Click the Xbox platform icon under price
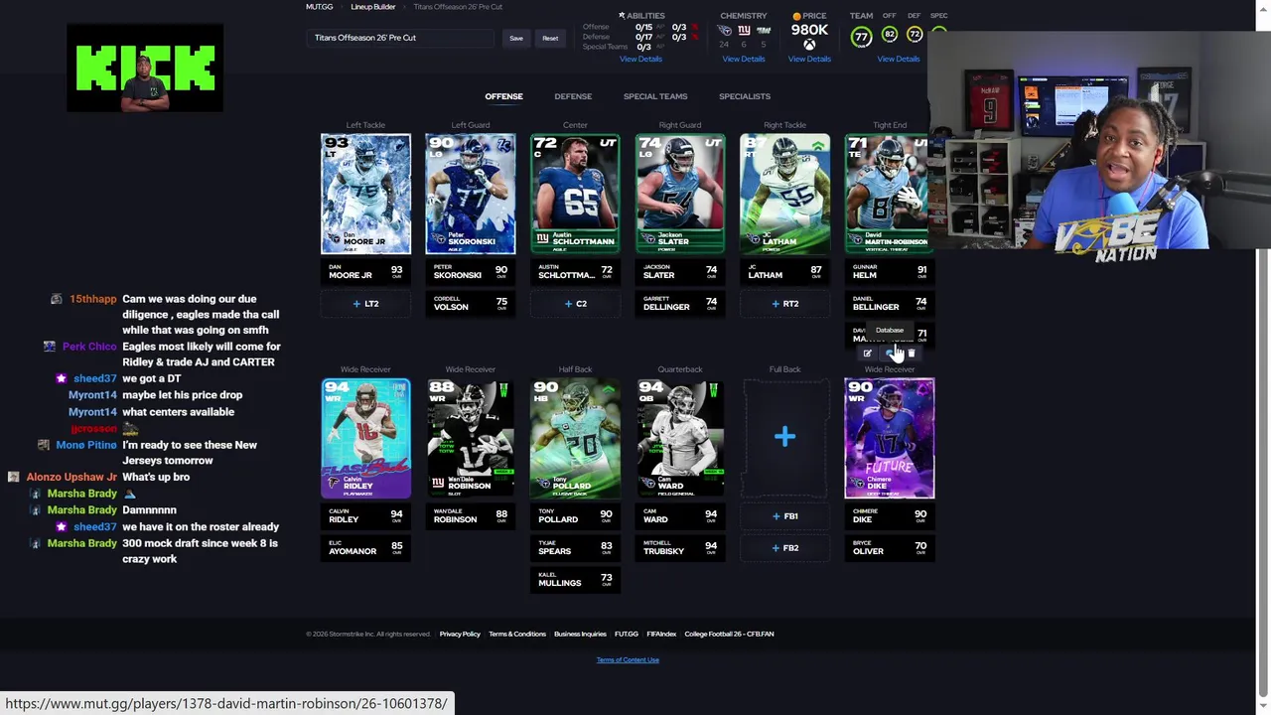The image size is (1271, 715). pyautogui.click(x=809, y=45)
